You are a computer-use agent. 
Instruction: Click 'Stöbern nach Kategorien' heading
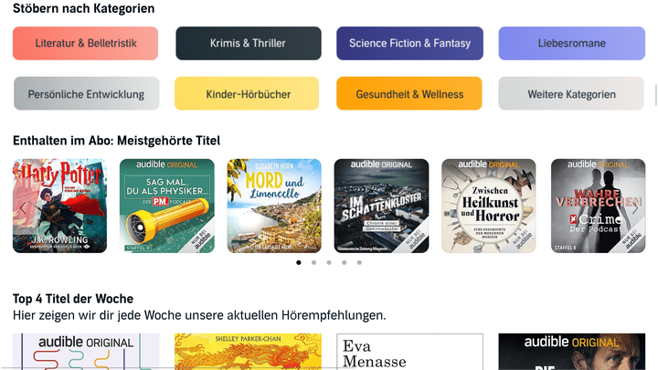(x=83, y=8)
